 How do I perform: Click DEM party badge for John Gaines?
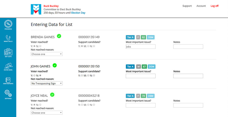151,67
